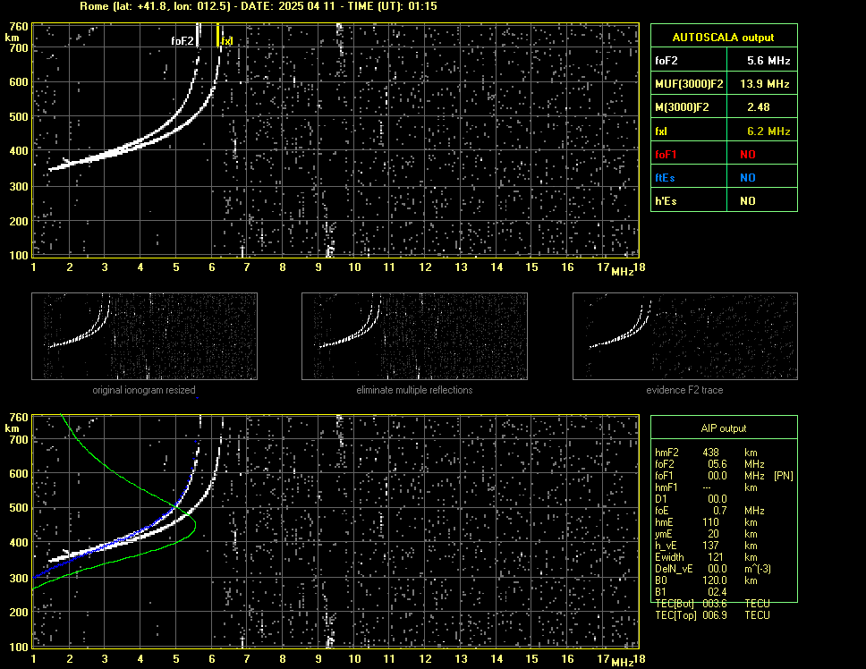Click the AIP foF2 value '05.6'
The width and height of the screenshot is (866, 669).
(717, 464)
